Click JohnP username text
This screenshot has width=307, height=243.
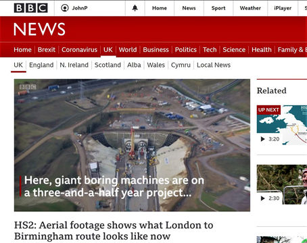[x=80, y=8]
